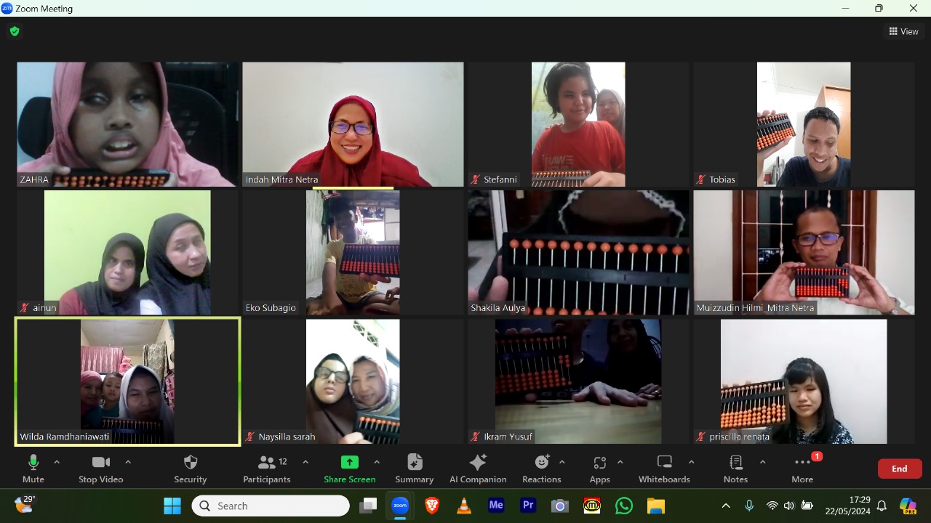Screen dimensions: 931x523
Task: Open the View layout menu
Action: (903, 31)
